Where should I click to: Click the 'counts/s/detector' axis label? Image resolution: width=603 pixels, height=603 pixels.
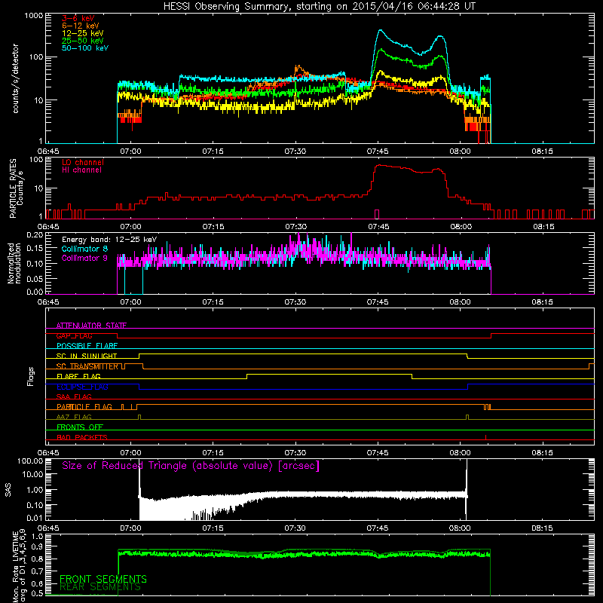point(16,78)
